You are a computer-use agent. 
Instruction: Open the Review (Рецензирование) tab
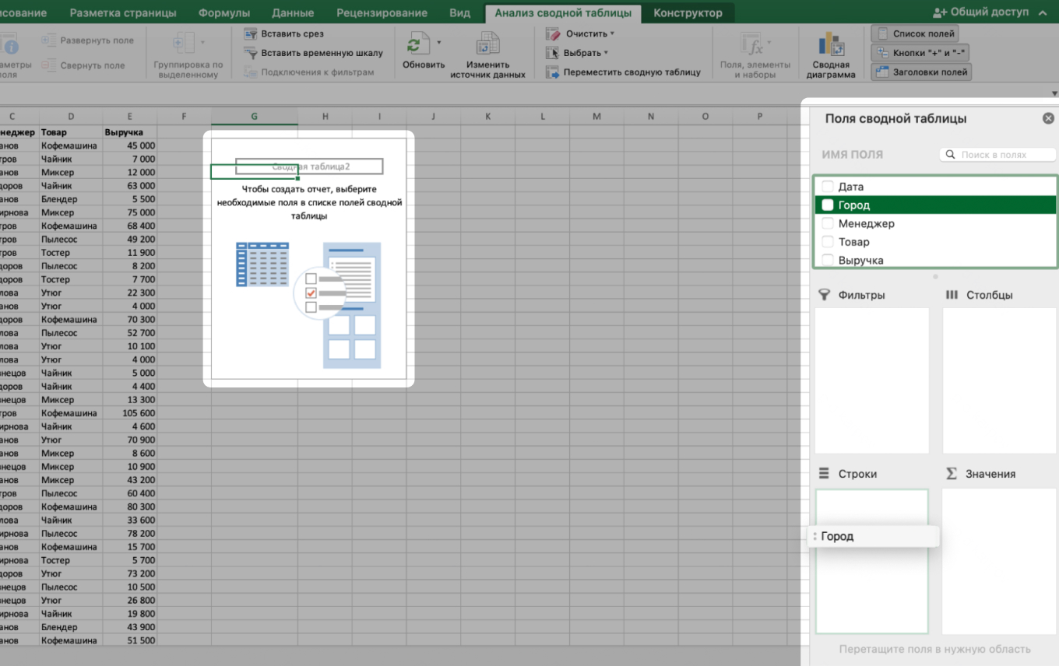[382, 12]
